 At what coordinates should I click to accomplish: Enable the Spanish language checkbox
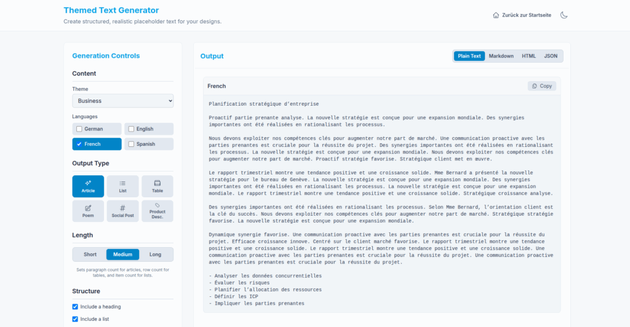pos(131,144)
